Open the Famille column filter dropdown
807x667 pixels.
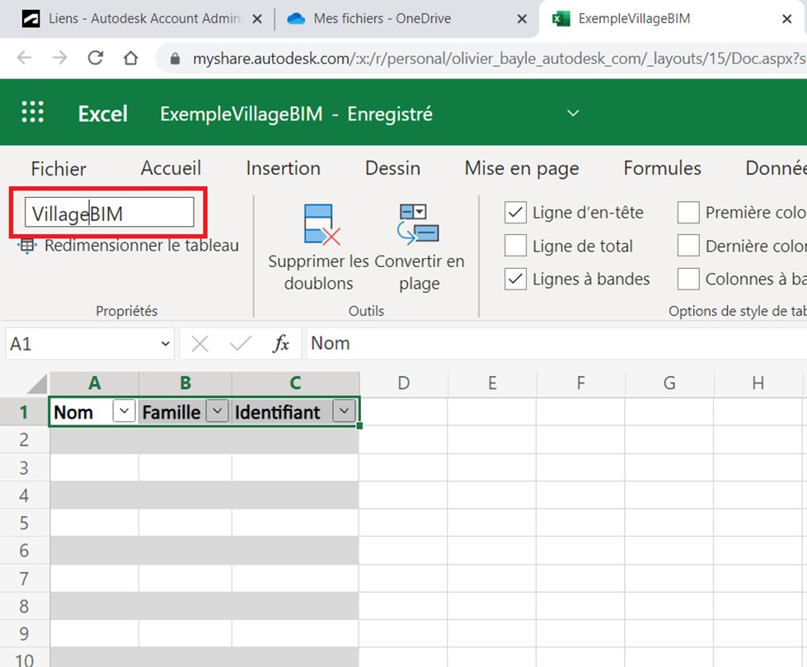tap(217, 411)
